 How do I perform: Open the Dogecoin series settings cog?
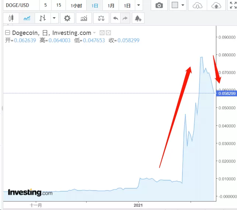point(108,33)
